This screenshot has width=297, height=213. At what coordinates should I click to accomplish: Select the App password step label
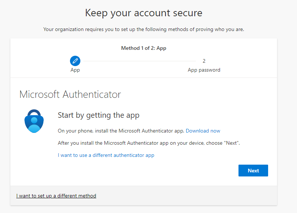point(204,70)
